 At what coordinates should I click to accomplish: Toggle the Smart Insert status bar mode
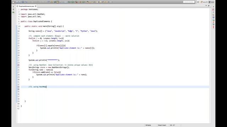tap(162, 125)
